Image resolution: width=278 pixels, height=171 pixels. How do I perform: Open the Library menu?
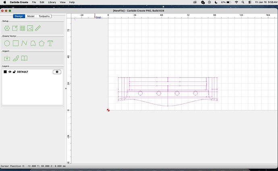pyautogui.click(x=52, y=2)
